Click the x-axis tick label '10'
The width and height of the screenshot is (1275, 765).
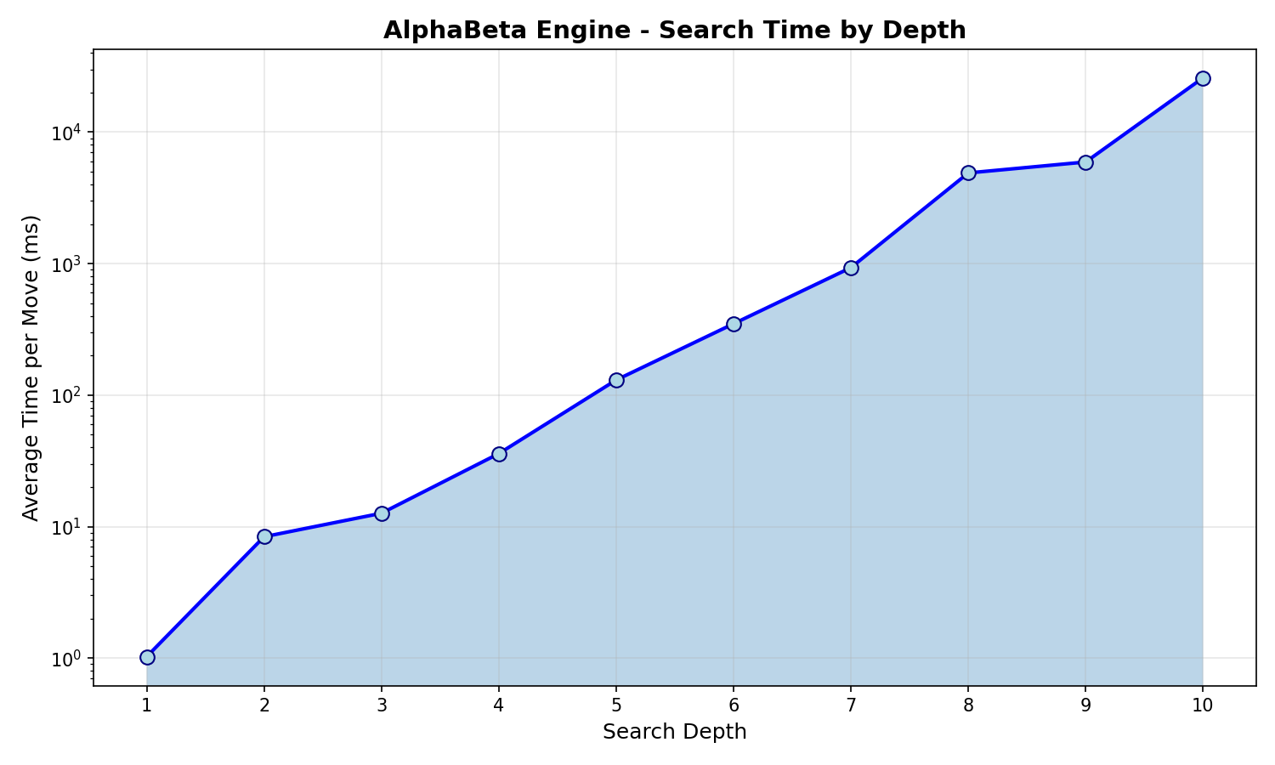(1203, 705)
